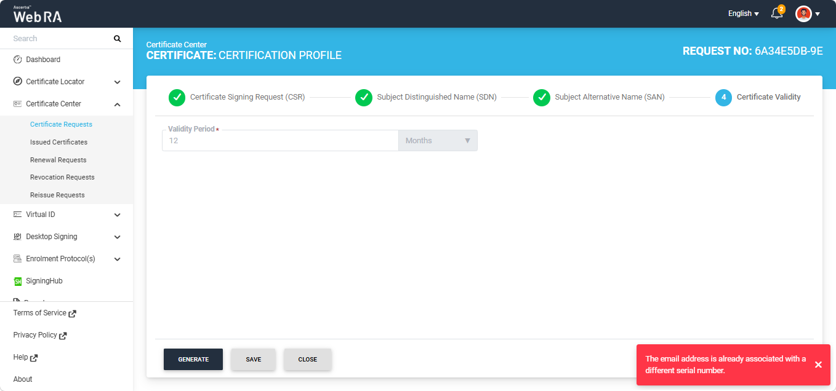Click the Help external-link icon

tap(34, 358)
